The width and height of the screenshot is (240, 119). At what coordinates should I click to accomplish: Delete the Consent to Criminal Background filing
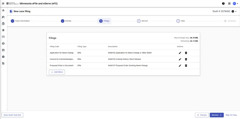tap(186, 59)
